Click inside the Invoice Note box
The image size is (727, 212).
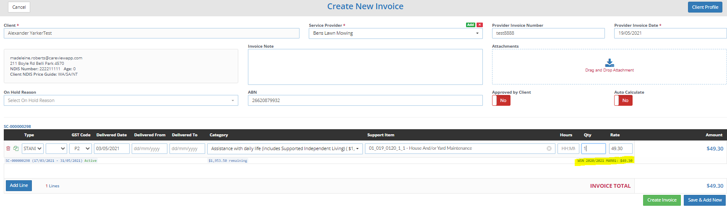coord(365,67)
